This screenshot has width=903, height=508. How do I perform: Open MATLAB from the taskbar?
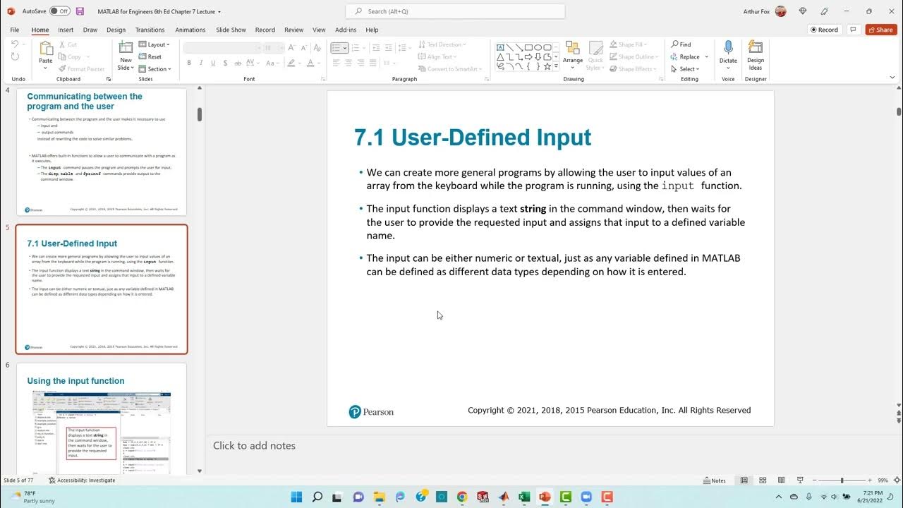[x=504, y=497]
